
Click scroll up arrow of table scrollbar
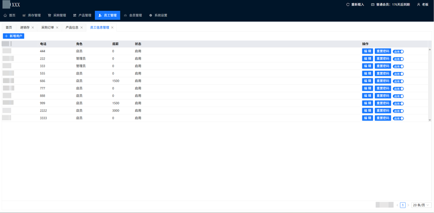coord(430,49)
